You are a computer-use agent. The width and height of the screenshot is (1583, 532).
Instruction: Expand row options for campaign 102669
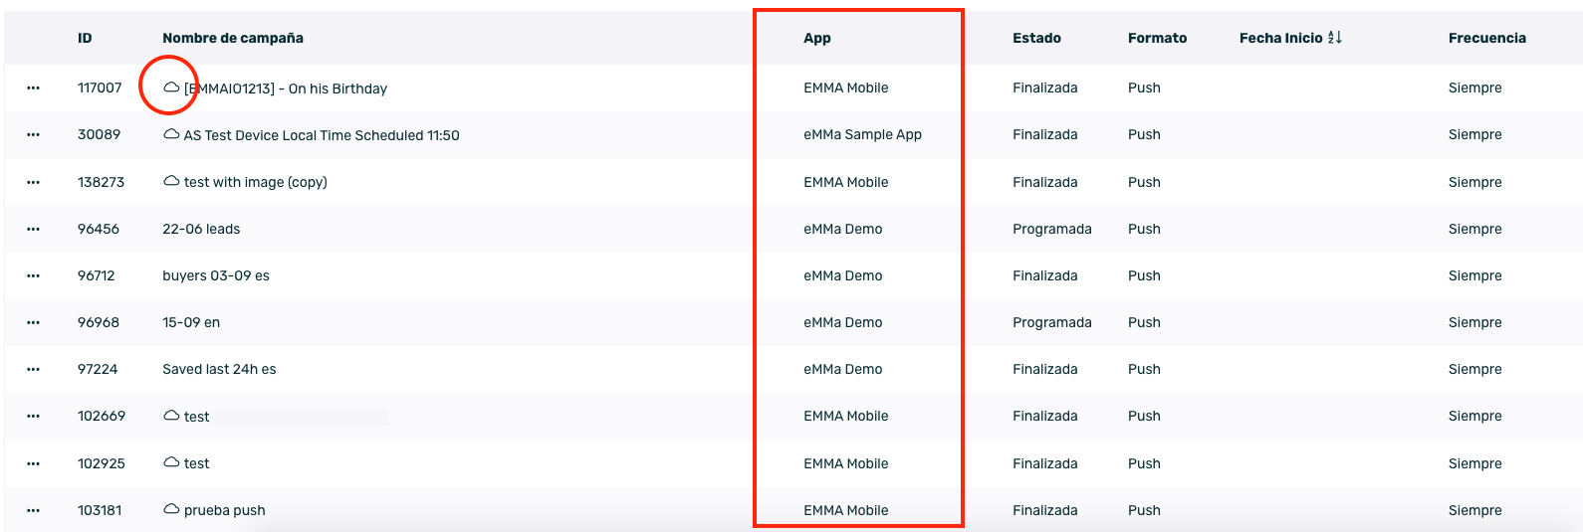[x=33, y=417]
